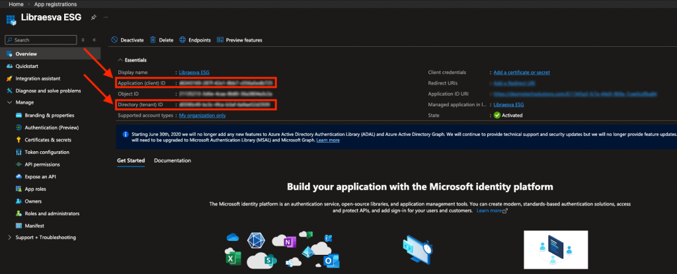Click the Libraesva ESG display name link

tap(194, 73)
